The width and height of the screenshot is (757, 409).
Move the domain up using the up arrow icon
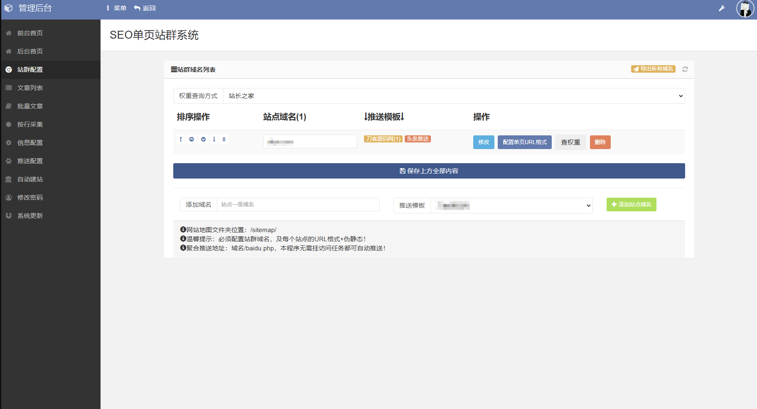181,139
